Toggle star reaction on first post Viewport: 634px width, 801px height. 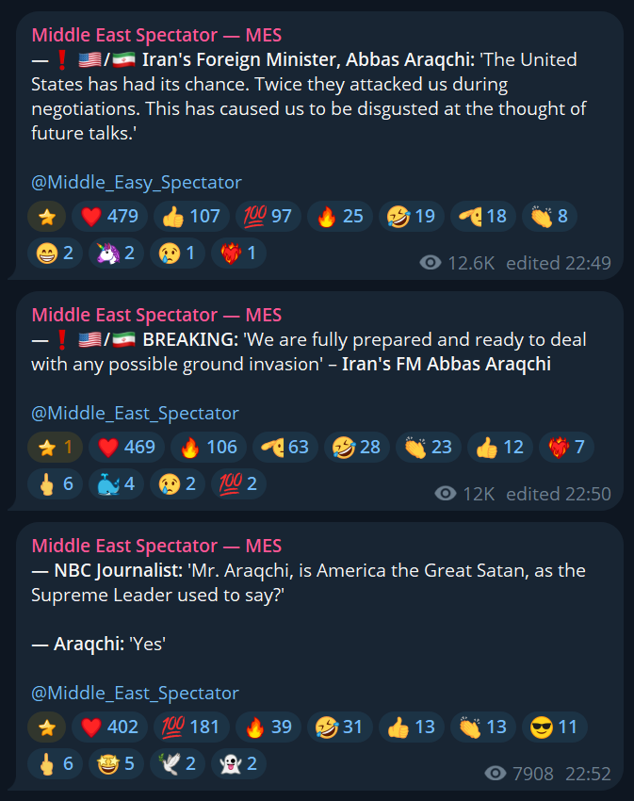pos(46,216)
